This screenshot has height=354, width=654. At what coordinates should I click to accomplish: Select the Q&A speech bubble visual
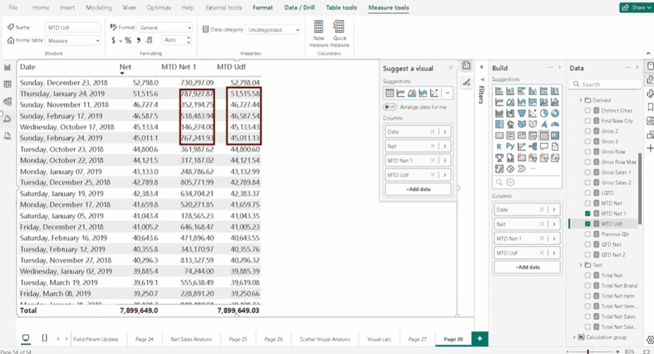[x=544, y=146]
